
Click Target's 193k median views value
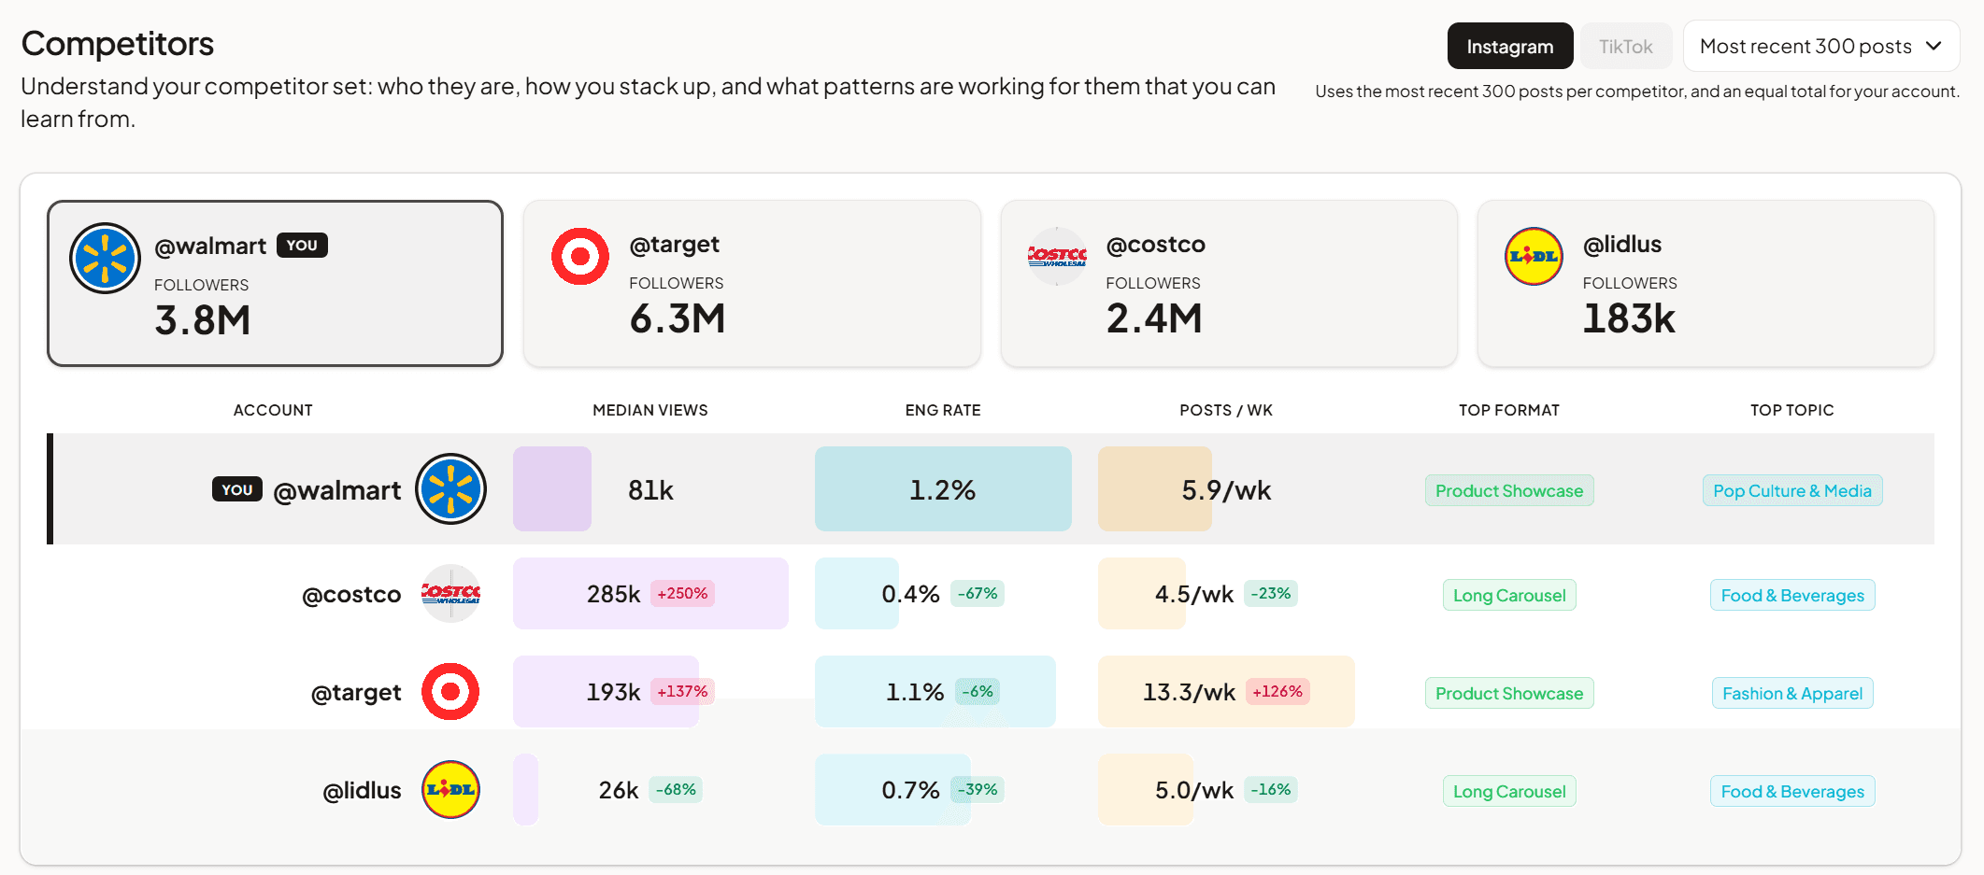pos(613,692)
